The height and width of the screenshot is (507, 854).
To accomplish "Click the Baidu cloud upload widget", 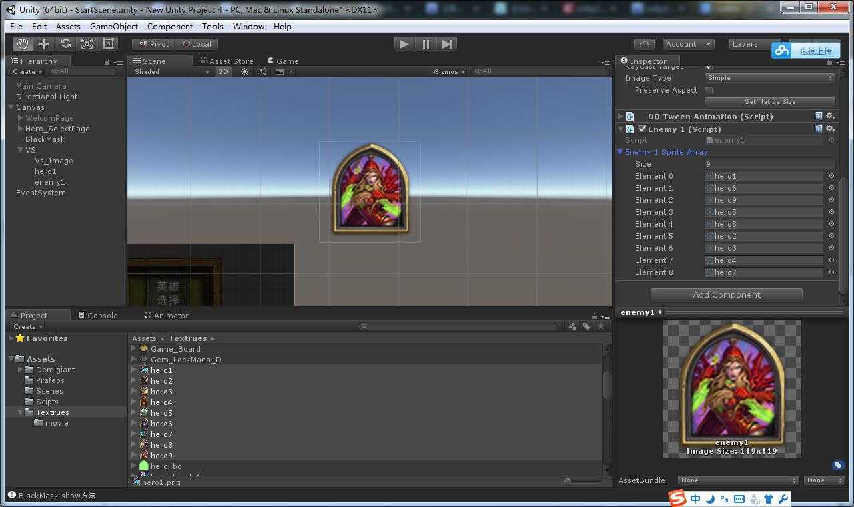I will point(806,50).
